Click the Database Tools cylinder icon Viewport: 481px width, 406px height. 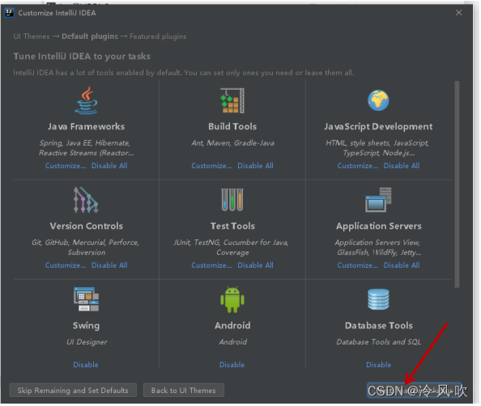click(378, 299)
